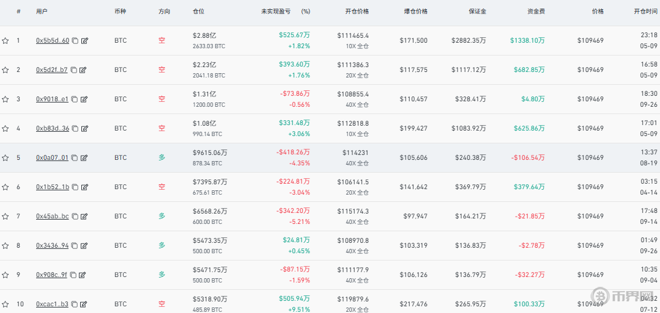This screenshot has height=313, width=660.
Task: Toggle favorite star on row 5
Action: (x=6, y=158)
